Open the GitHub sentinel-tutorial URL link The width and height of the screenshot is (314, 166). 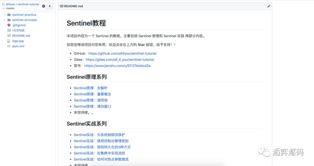122,53
